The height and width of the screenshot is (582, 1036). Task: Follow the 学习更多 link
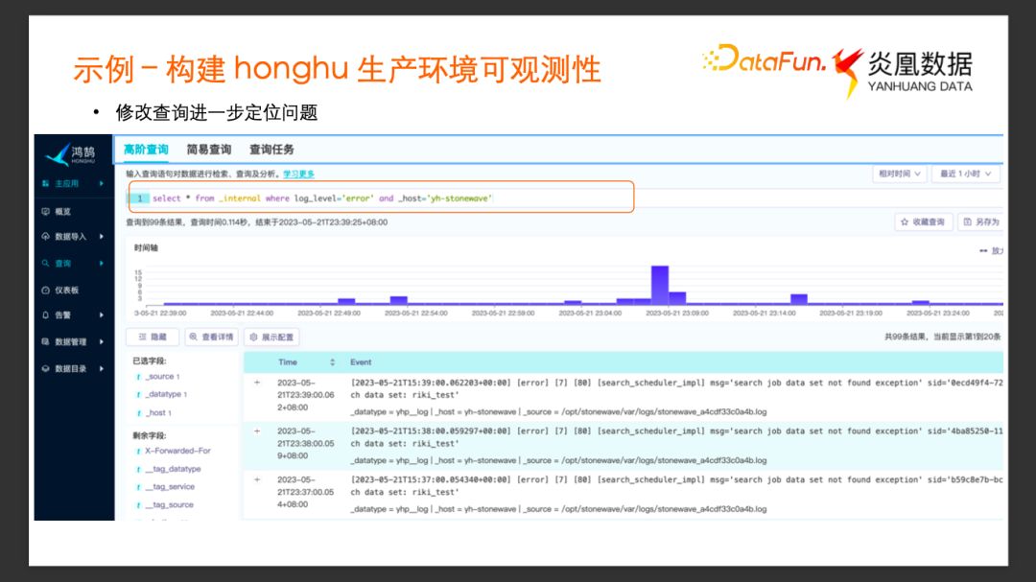(x=298, y=174)
